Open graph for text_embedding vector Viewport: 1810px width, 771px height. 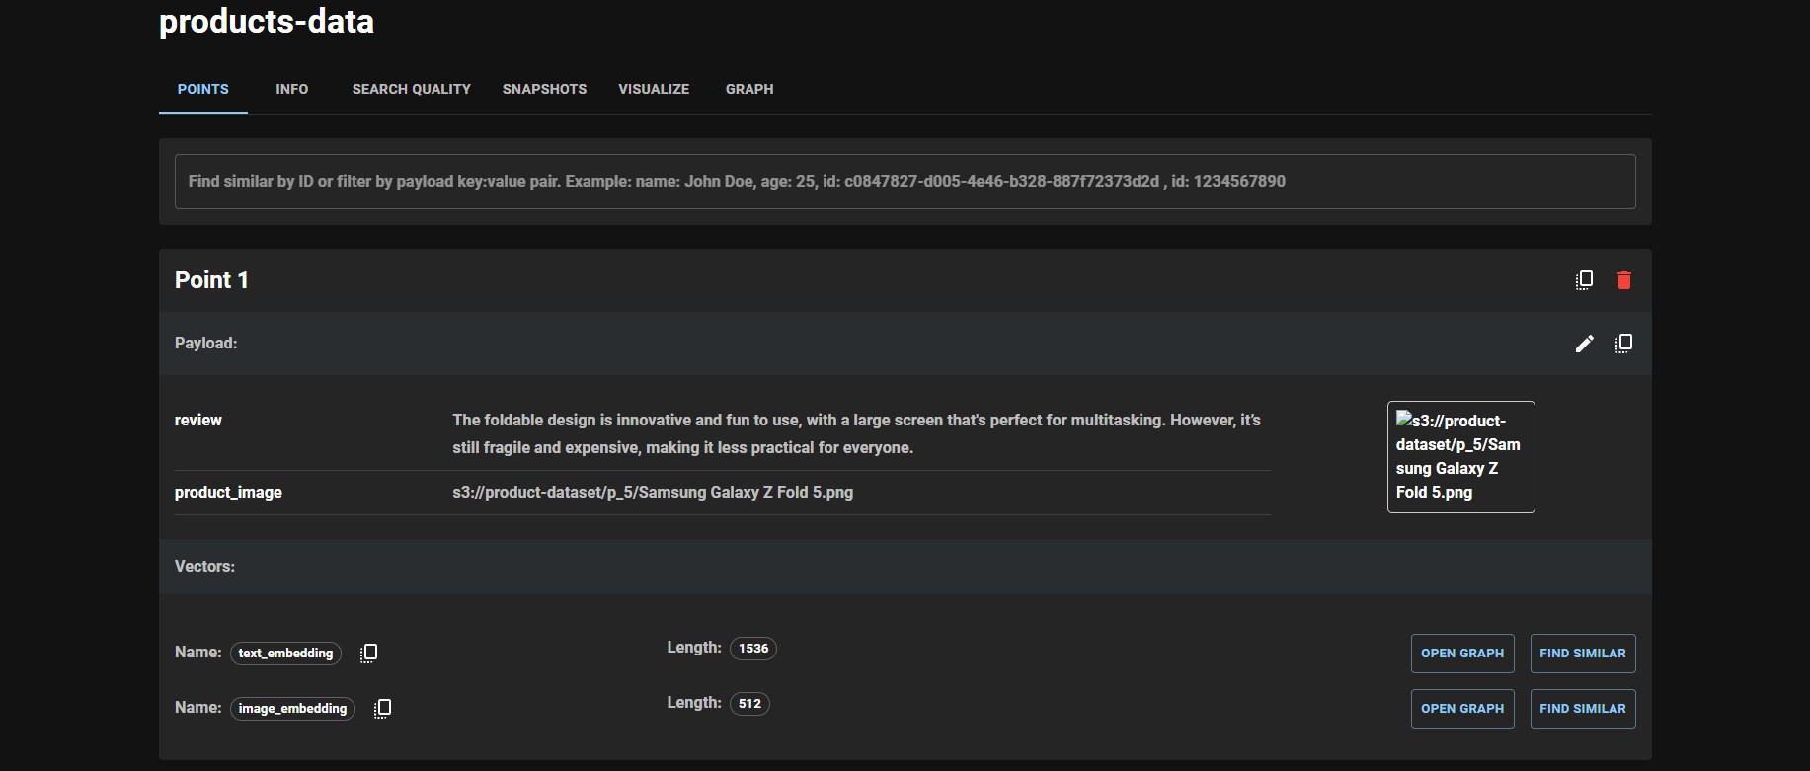tap(1462, 654)
